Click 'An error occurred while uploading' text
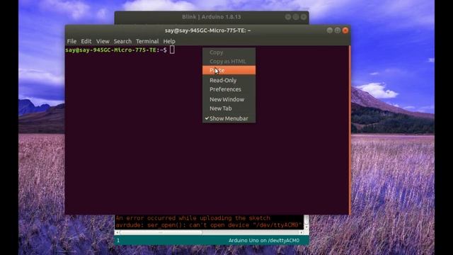This screenshot has height=255, width=453. 193,218
